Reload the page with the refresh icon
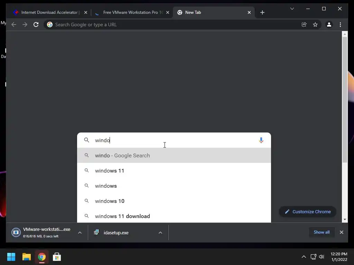Screen dimensions: 354x265 click(x=36, y=24)
